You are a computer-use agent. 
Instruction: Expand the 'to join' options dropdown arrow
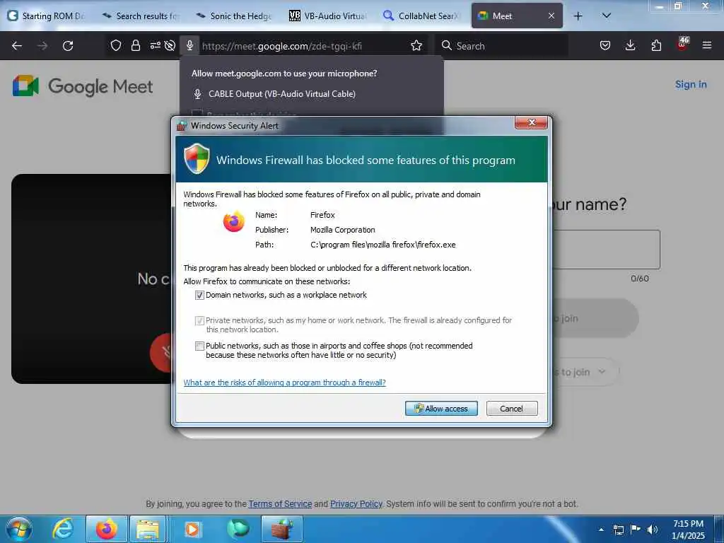[x=602, y=371]
